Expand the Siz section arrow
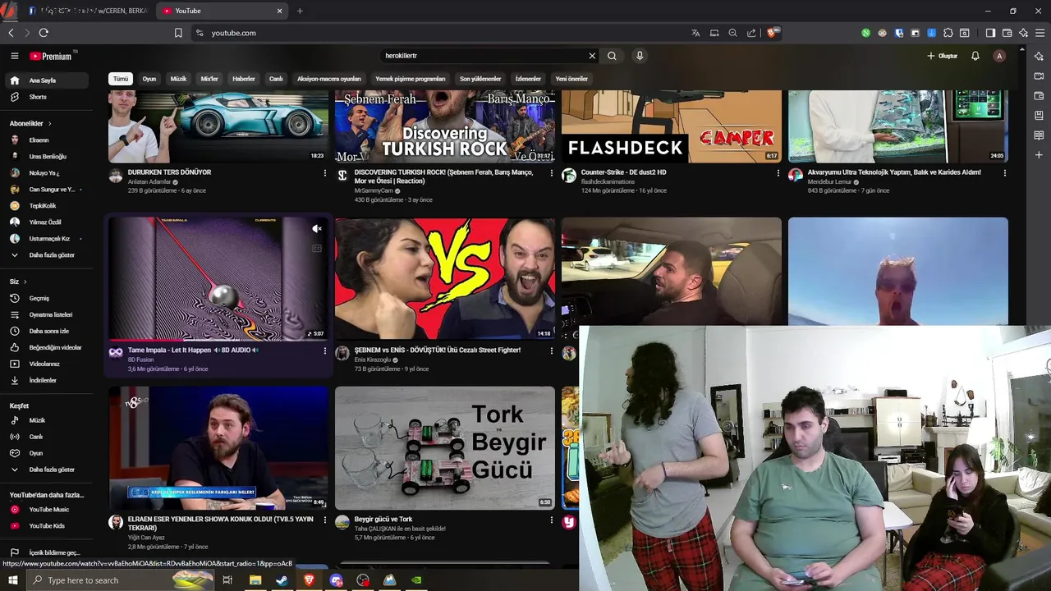1051x591 pixels. pyautogui.click(x=25, y=282)
